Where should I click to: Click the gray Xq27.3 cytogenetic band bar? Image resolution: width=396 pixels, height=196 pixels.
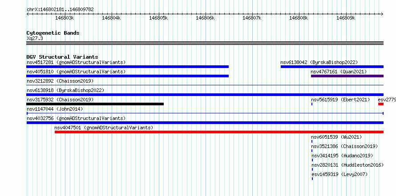205,43
